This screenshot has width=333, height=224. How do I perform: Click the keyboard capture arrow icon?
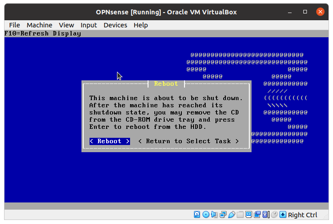[x=283, y=215]
